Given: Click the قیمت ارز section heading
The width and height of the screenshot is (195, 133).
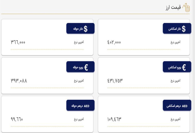Looking at the screenshot, I should [x=173, y=7].
